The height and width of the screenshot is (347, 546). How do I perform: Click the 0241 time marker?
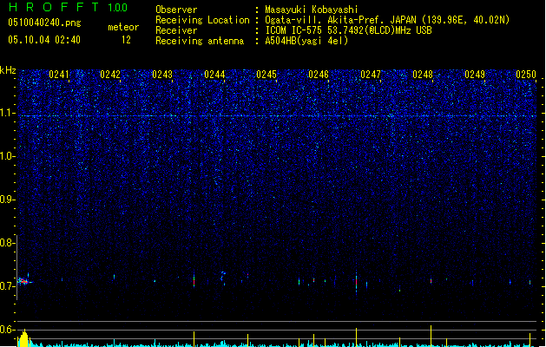pos(59,75)
